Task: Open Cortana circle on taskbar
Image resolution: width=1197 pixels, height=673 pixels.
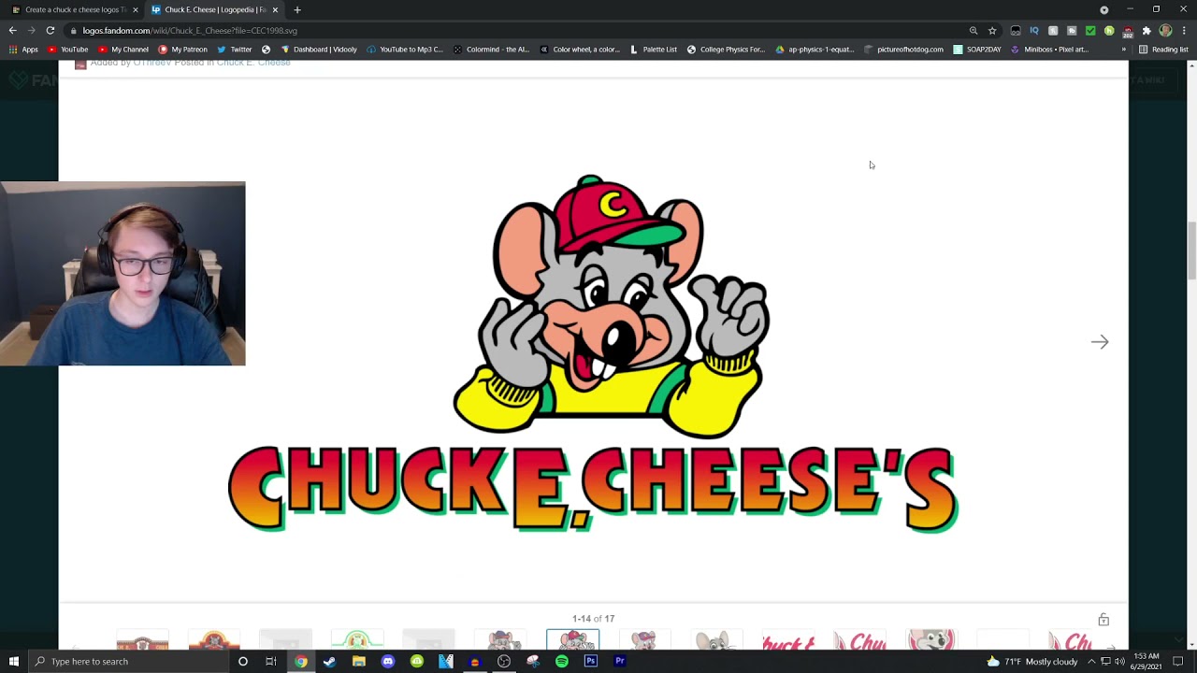Action: coord(242,662)
